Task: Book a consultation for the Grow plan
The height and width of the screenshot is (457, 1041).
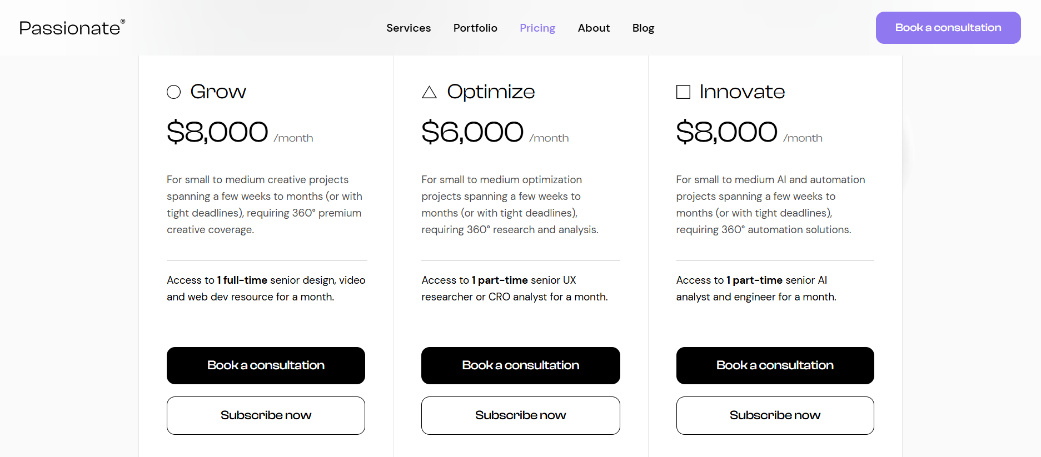Action: pos(266,365)
